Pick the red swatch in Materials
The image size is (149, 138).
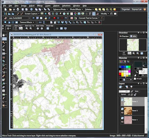tap(120, 74)
